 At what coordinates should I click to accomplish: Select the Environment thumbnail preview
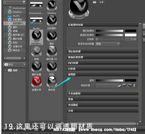point(36,5)
